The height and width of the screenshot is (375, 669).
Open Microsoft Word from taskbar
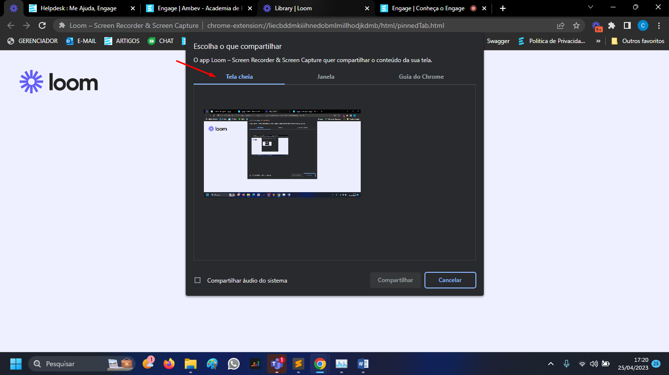click(x=363, y=364)
